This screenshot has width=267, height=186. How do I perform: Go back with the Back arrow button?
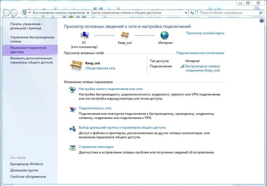pos(6,13)
